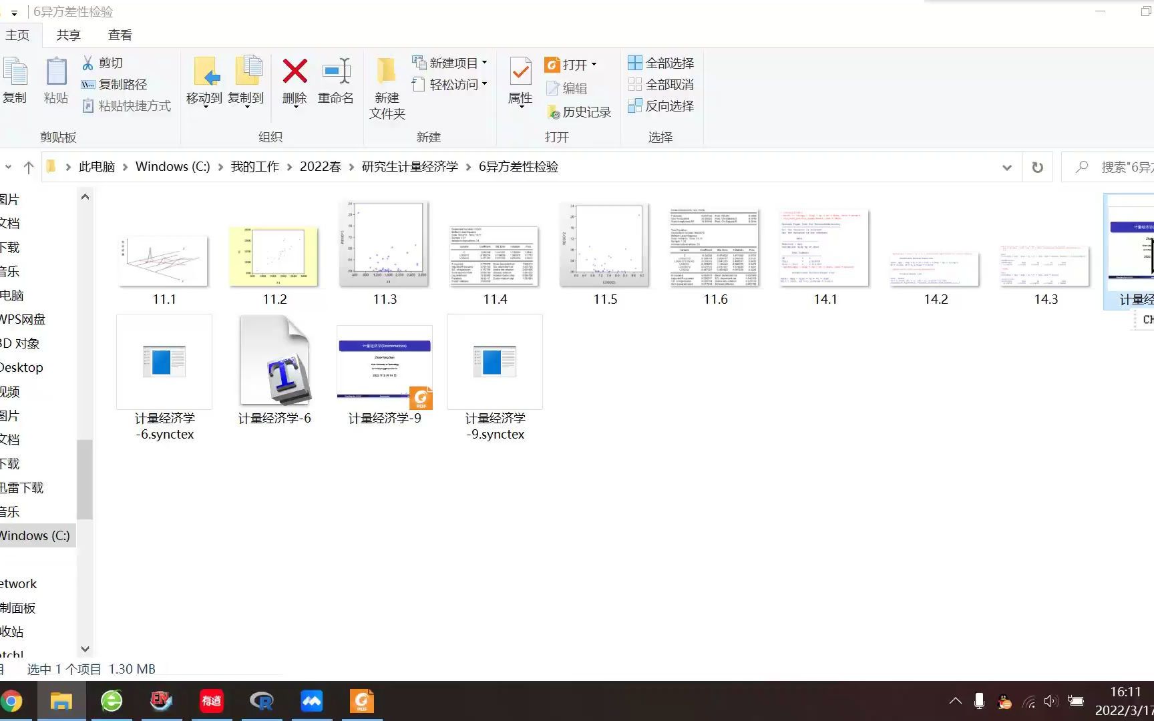Viewport: 1154px width, 721px height.
Task: Select the 14.1 image file
Action: click(x=825, y=247)
